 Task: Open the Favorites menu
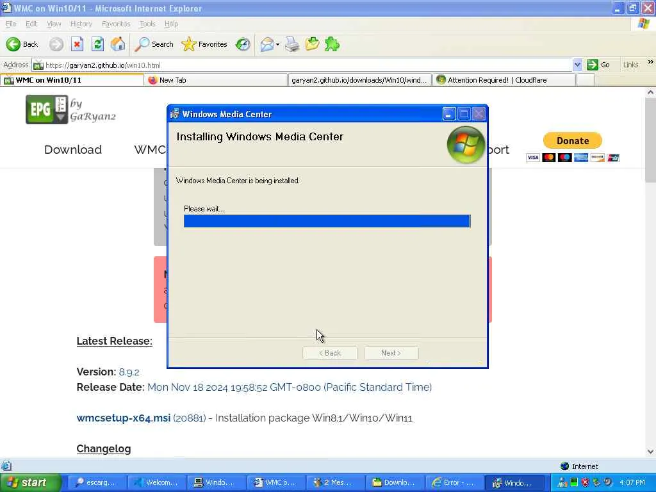[116, 24]
